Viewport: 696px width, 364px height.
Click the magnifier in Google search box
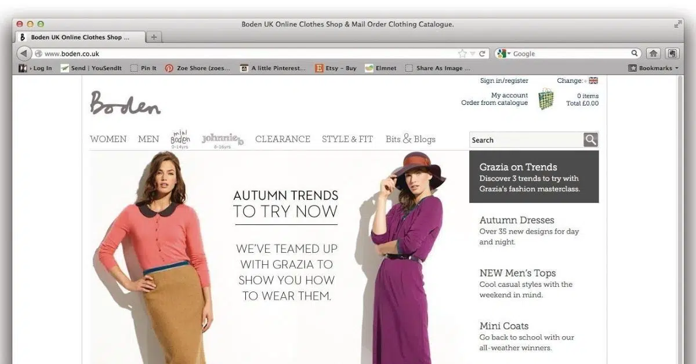(x=635, y=53)
